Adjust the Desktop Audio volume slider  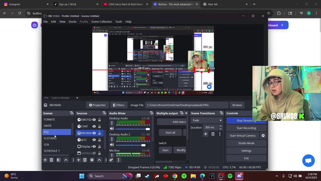pos(133,129)
